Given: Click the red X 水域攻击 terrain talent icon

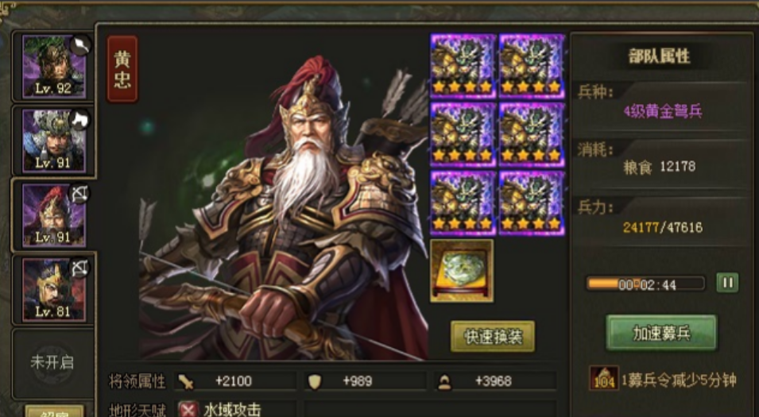Looking at the screenshot, I should 188,410.
